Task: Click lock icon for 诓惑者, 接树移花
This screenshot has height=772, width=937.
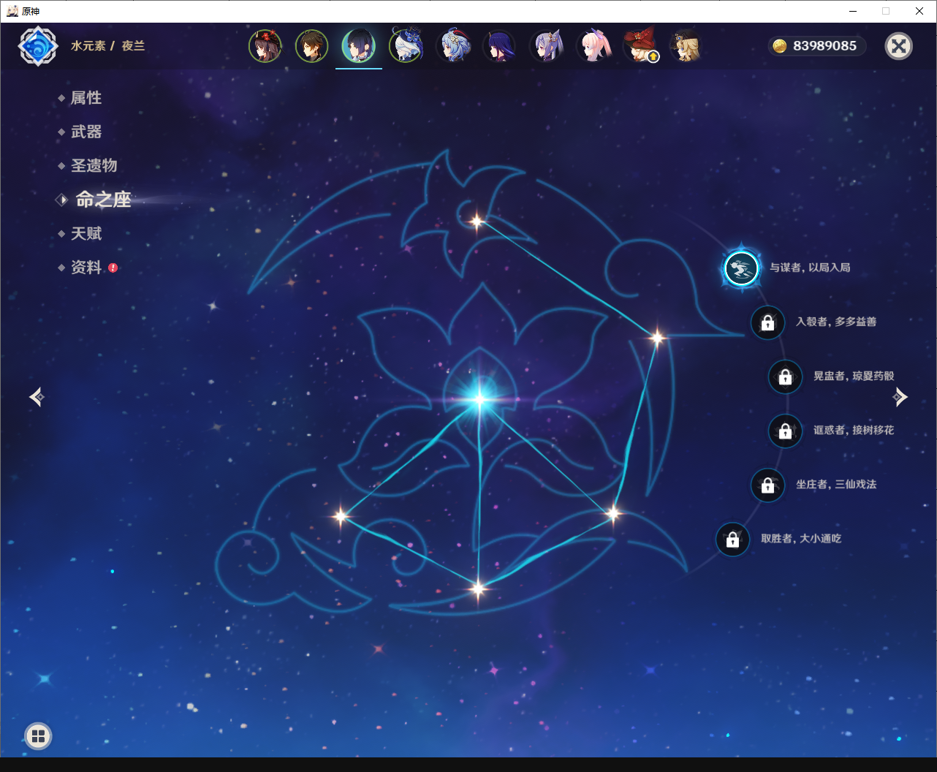Action: tap(785, 431)
